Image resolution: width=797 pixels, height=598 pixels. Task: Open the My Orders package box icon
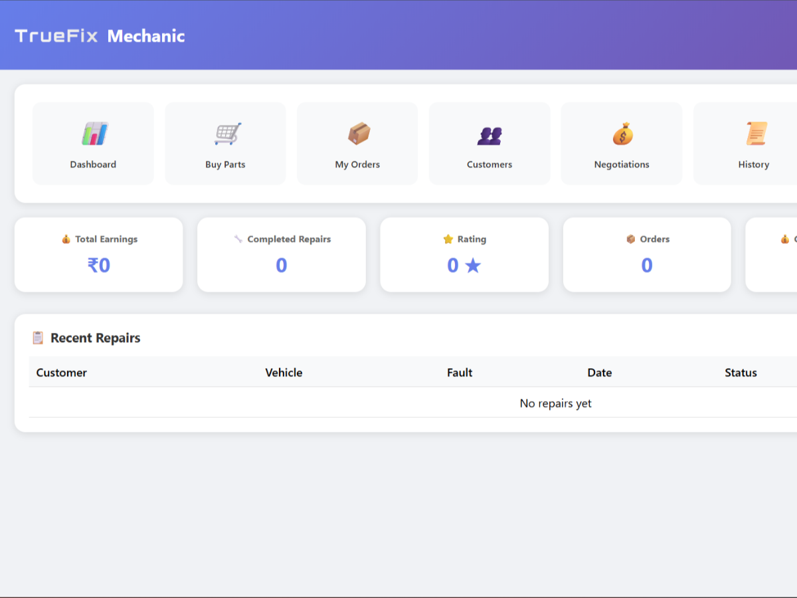pyautogui.click(x=359, y=134)
